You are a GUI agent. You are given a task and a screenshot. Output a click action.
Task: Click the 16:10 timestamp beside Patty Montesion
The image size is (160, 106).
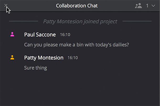click(x=73, y=57)
